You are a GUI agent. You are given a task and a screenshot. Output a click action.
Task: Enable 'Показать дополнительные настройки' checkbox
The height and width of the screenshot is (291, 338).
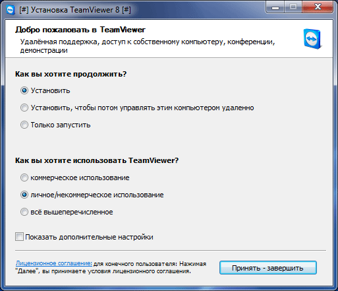pos(19,237)
